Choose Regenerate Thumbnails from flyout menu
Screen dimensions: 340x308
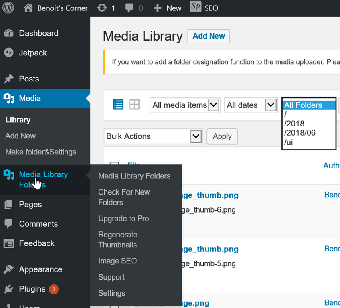[117, 240]
